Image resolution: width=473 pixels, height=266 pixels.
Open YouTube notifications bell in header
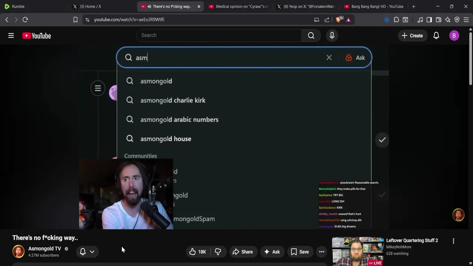pyautogui.click(x=436, y=35)
